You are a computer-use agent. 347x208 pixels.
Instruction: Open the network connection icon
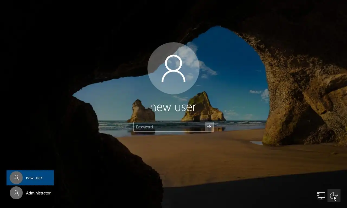tap(321, 196)
